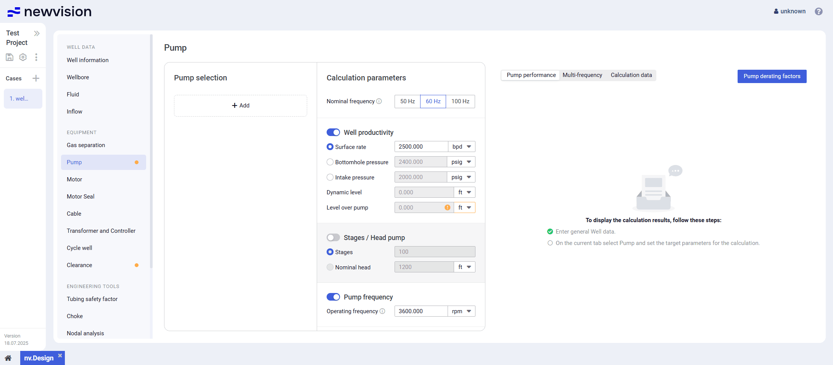Open the project three-dot options menu
833x365 pixels.
coord(36,57)
